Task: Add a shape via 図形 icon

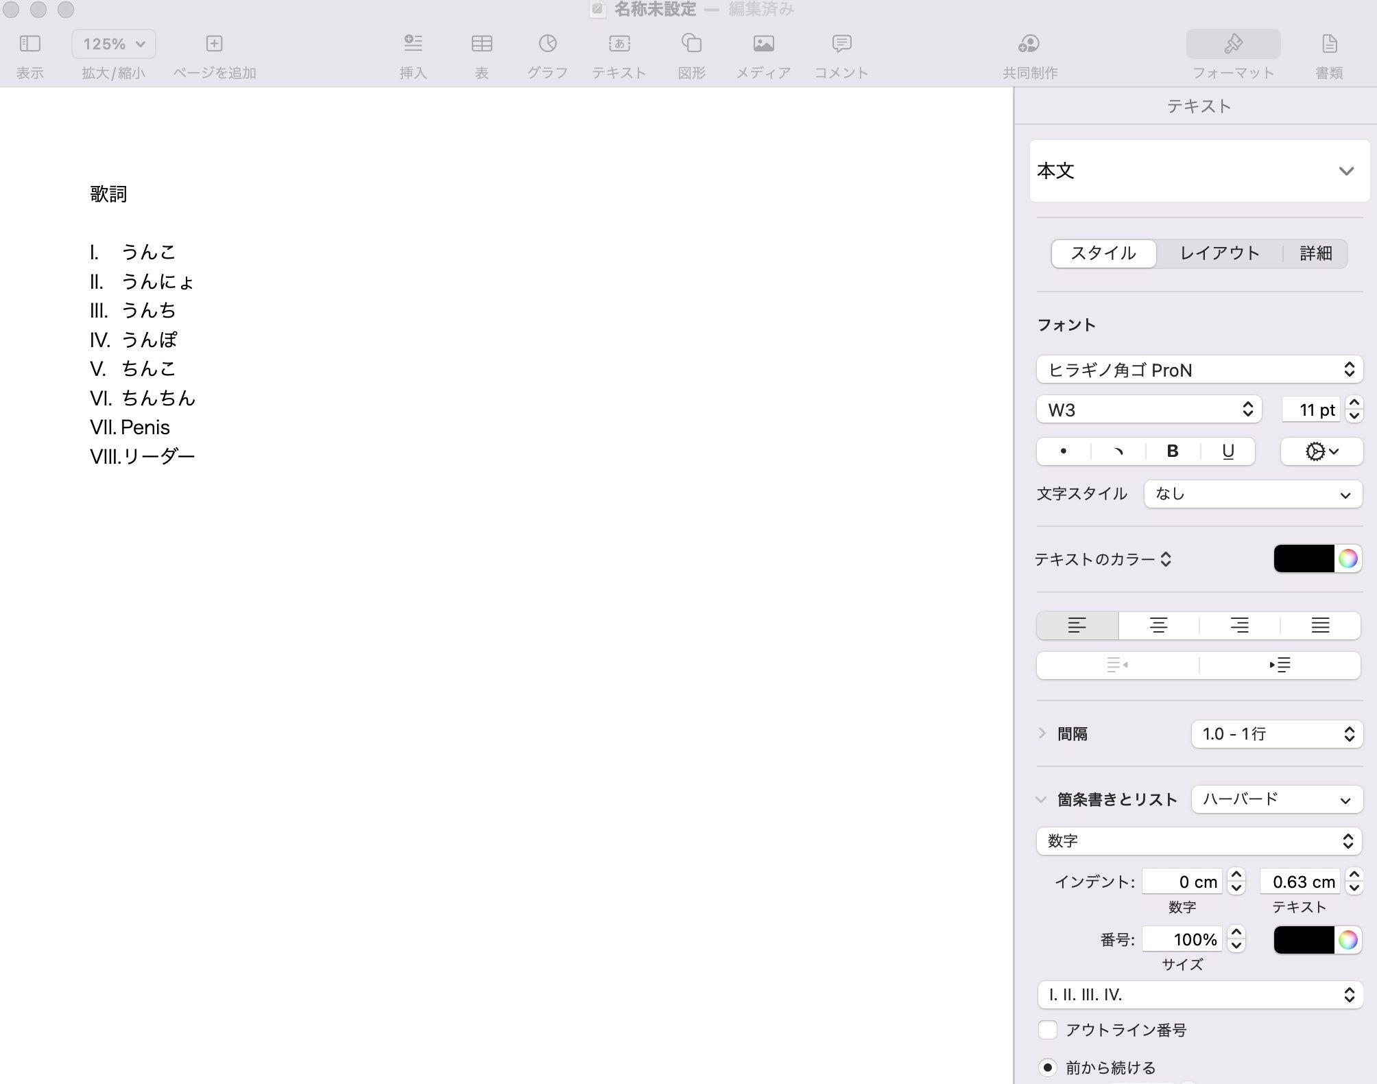Action: coord(691,44)
